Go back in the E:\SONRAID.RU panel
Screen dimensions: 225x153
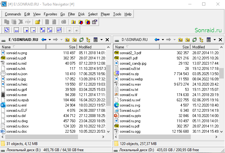(44, 39)
